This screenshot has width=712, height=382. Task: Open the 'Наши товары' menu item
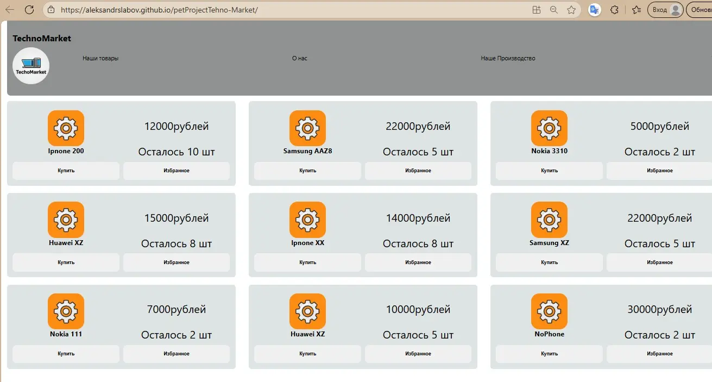100,58
